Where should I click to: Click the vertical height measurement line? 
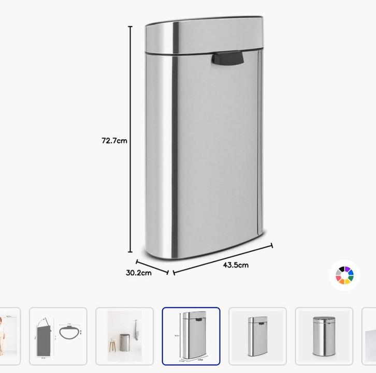(130, 139)
